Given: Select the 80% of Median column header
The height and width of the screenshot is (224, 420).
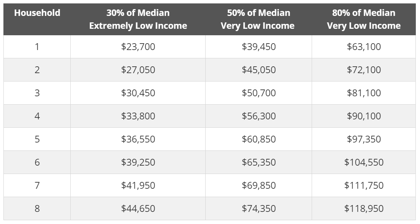Looking at the screenshot, I should pos(364,19).
